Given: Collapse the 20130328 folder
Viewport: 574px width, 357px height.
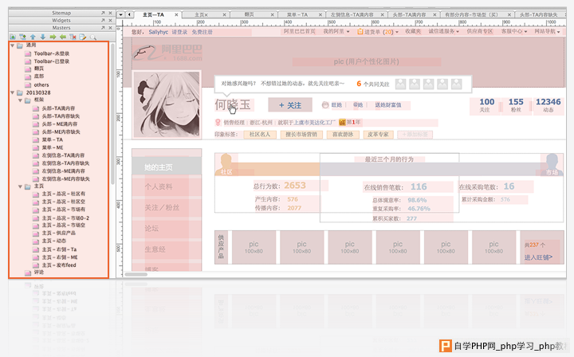Looking at the screenshot, I should [13, 92].
